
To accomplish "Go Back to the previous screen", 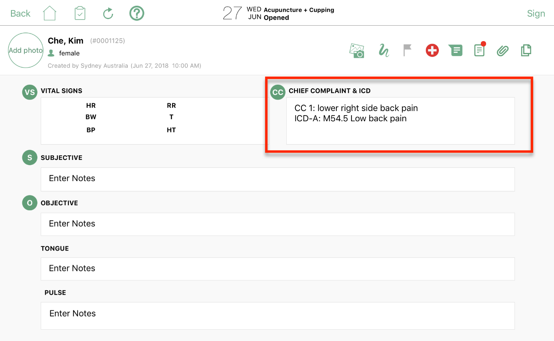I will 20,13.
